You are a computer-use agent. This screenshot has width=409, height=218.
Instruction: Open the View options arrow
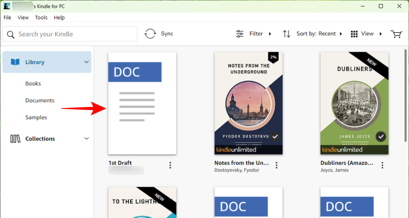coord(380,34)
